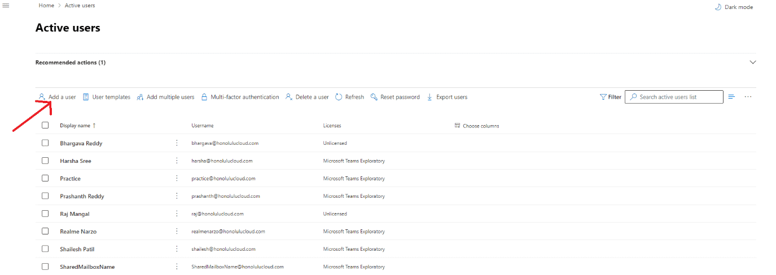
Task: Open Multi-factor authentication settings
Action: point(240,97)
